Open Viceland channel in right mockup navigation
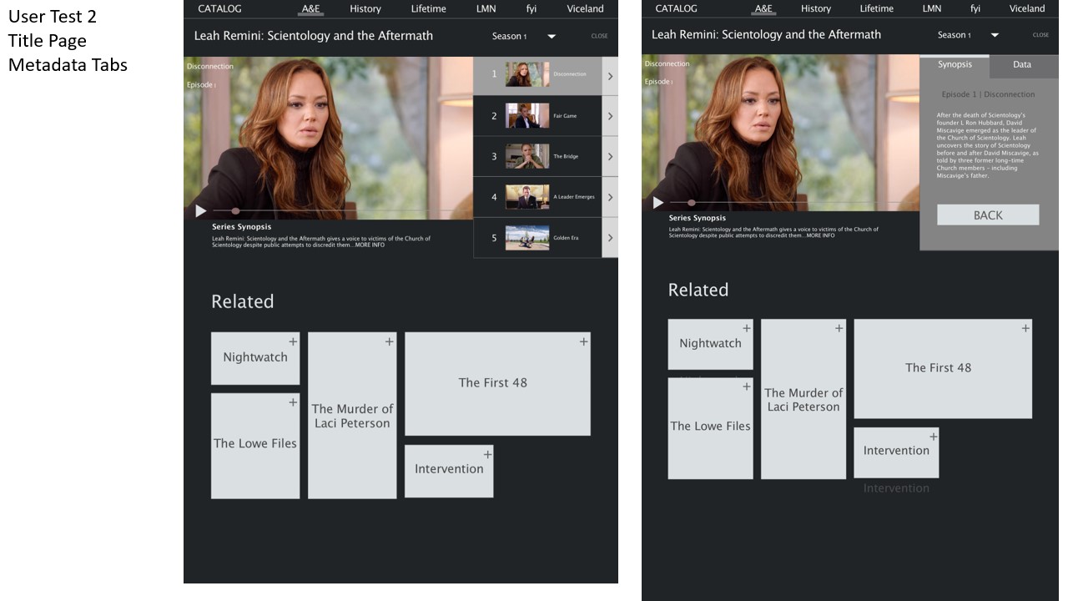Screen dimensions: 1068x601 pyautogui.click(x=1026, y=9)
